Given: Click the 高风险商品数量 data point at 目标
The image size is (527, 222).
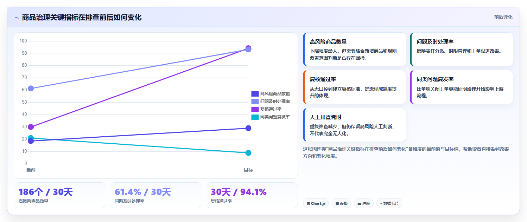Looking at the screenshot, I should [248, 128].
